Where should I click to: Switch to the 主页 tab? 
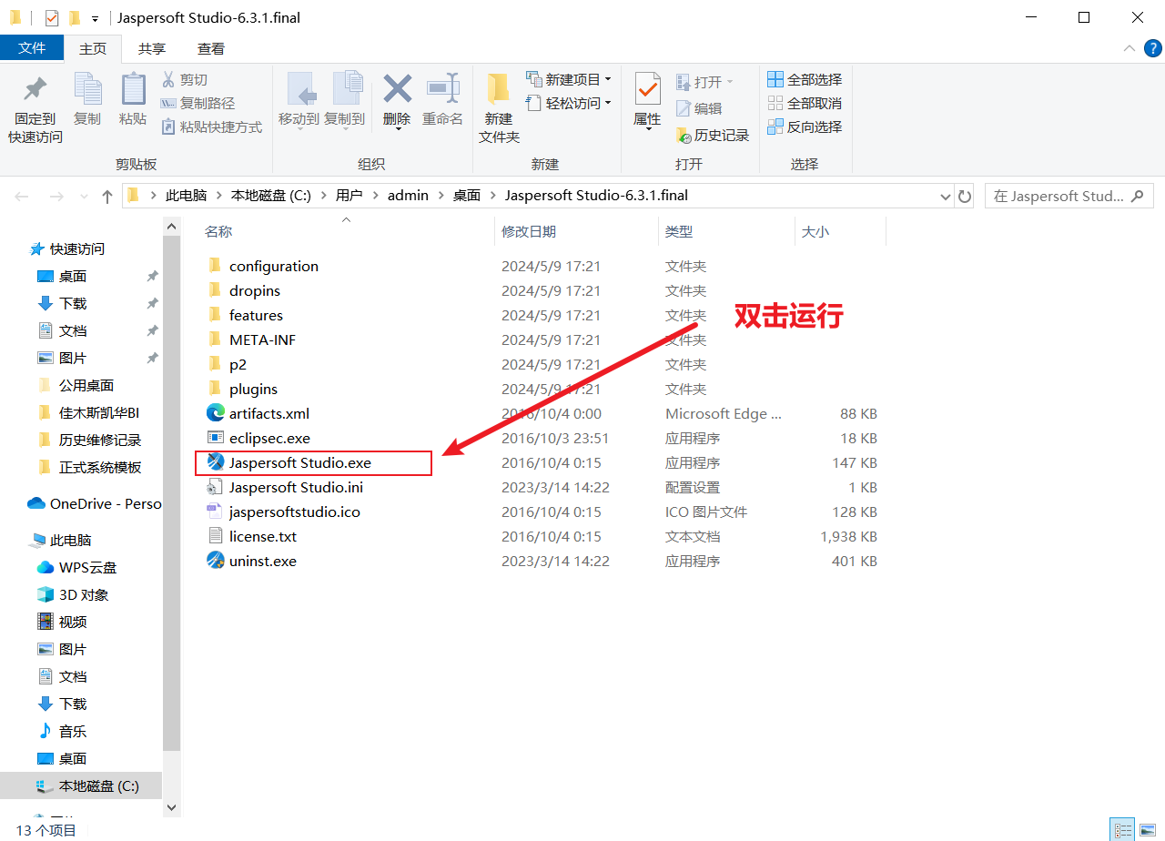tap(93, 48)
